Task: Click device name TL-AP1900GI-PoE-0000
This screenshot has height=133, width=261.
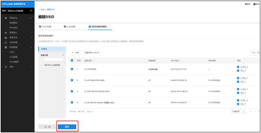Action: click(x=95, y=80)
